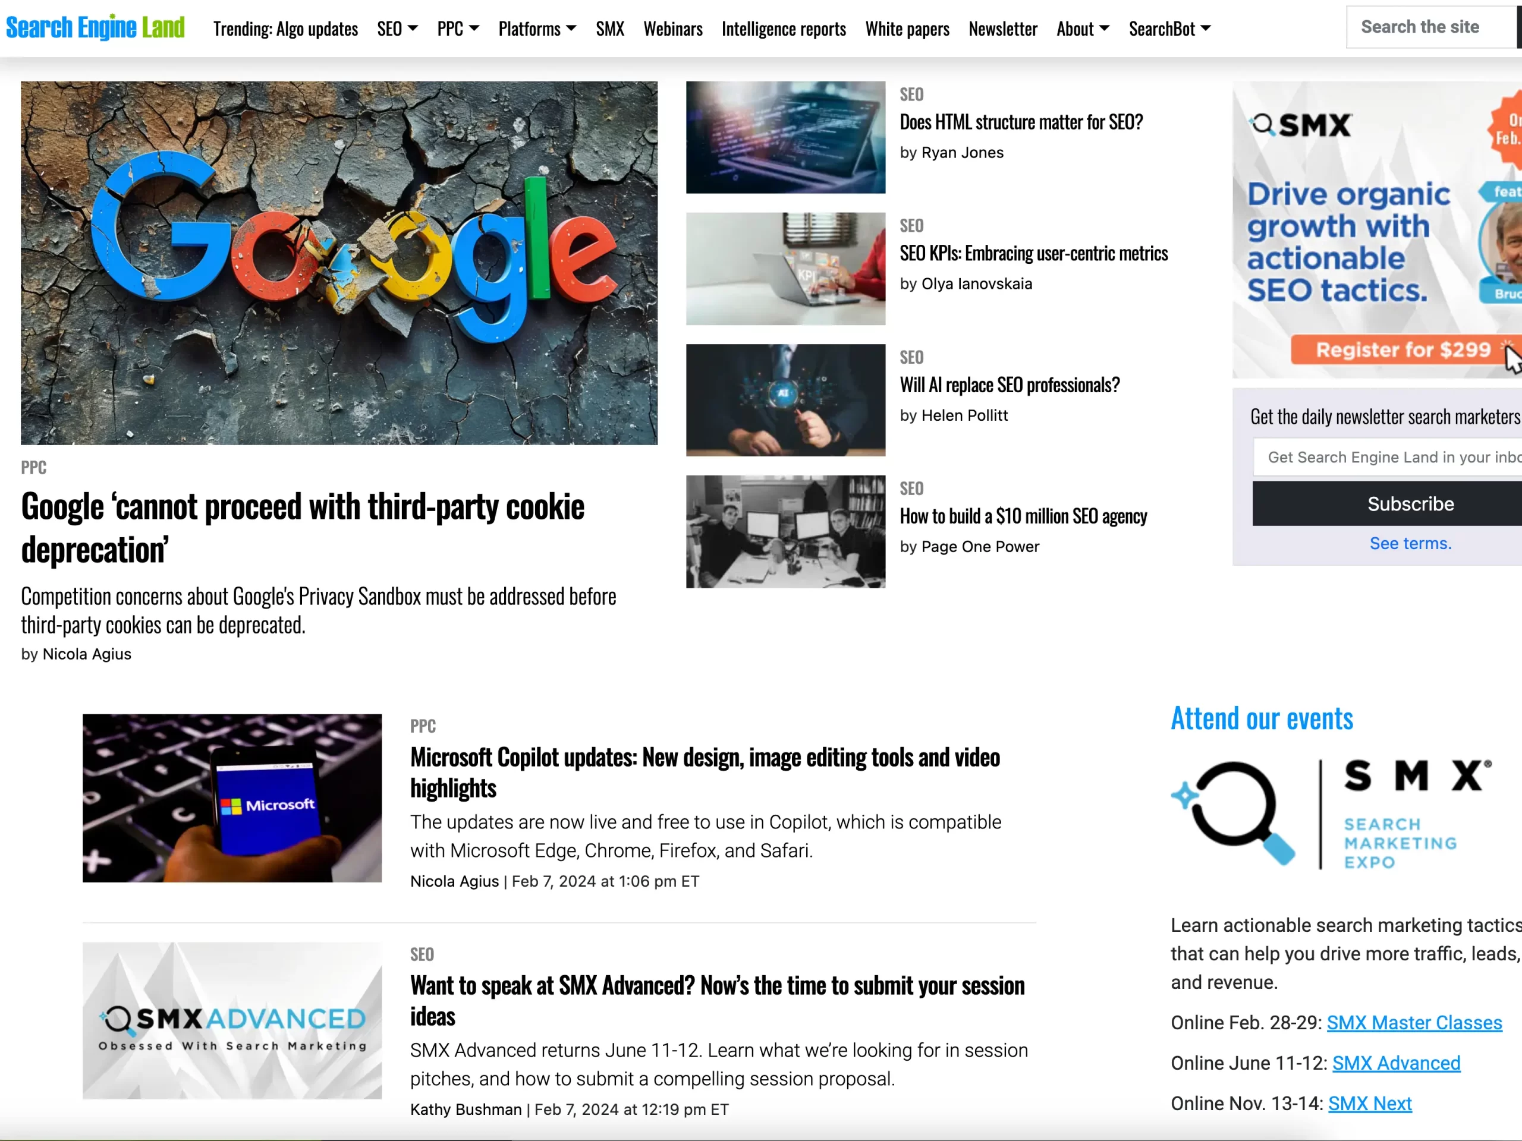Go to Intelligence reports page
The image size is (1522, 1141).
[x=784, y=29]
